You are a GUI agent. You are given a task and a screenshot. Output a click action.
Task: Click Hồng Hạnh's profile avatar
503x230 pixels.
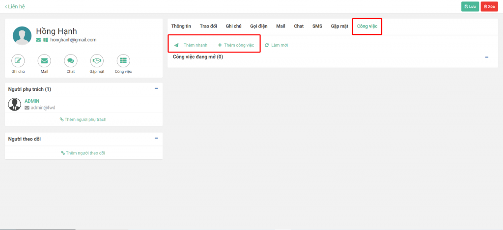pos(22,35)
